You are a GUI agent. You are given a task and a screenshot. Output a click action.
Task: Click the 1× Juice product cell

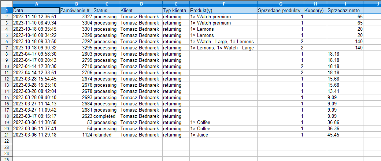pyautogui.click(x=223, y=135)
